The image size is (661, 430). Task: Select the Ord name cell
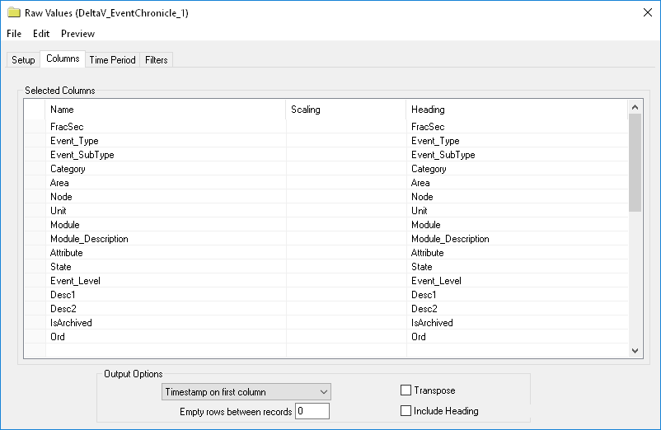tap(165, 336)
